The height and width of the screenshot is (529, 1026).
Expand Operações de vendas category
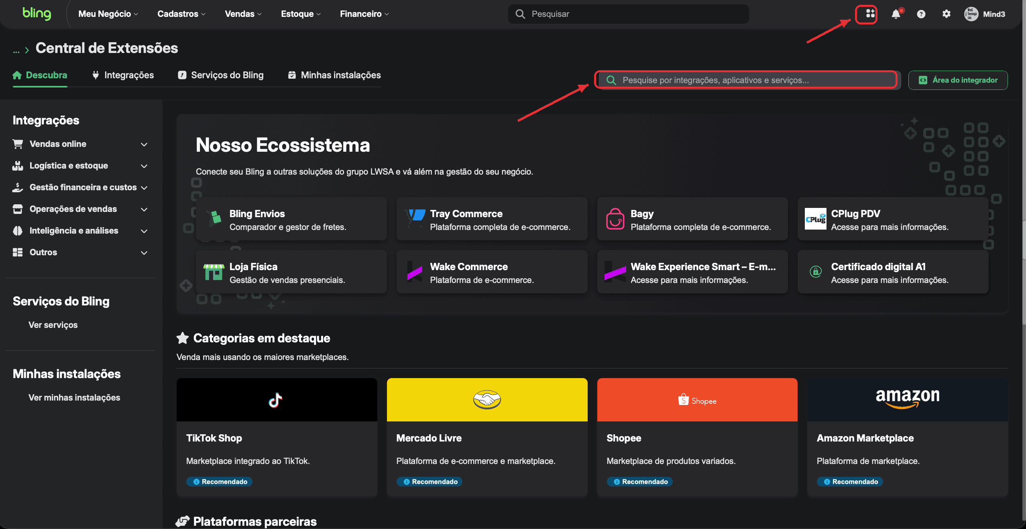point(80,209)
